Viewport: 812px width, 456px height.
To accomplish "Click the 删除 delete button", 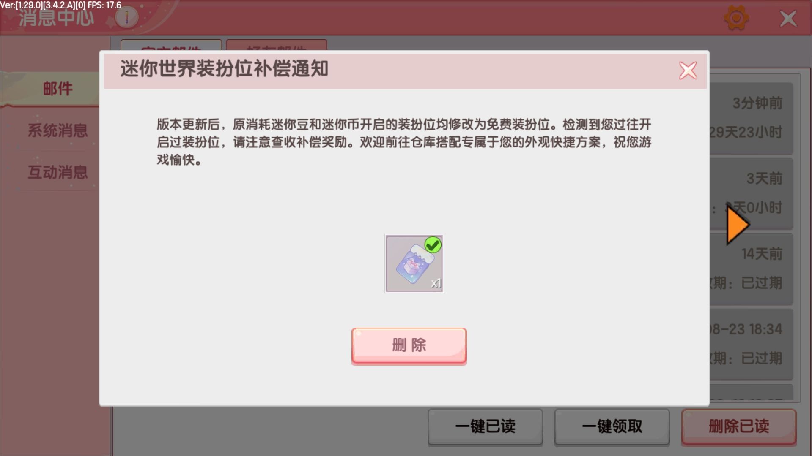I will (409, 346).
